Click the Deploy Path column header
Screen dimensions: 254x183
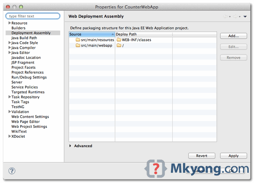(x=144, y=34)
